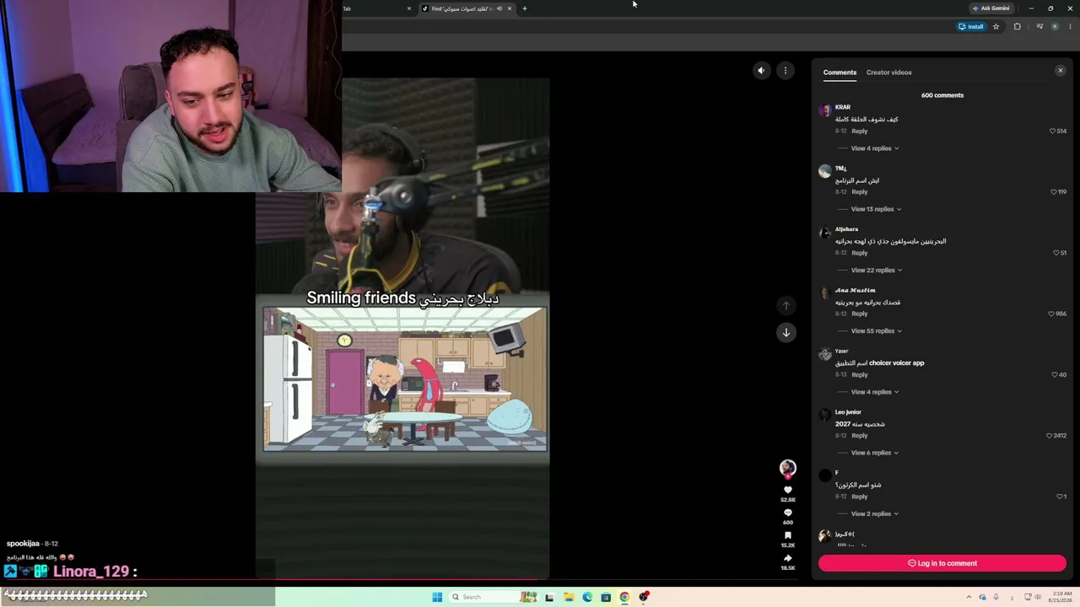Like Ana Muslim's comment with 986 likes

pos(1051,314)
